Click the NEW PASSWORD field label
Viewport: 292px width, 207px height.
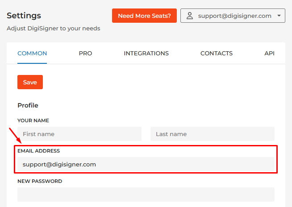pyautogui.click(x=40, y=181)
